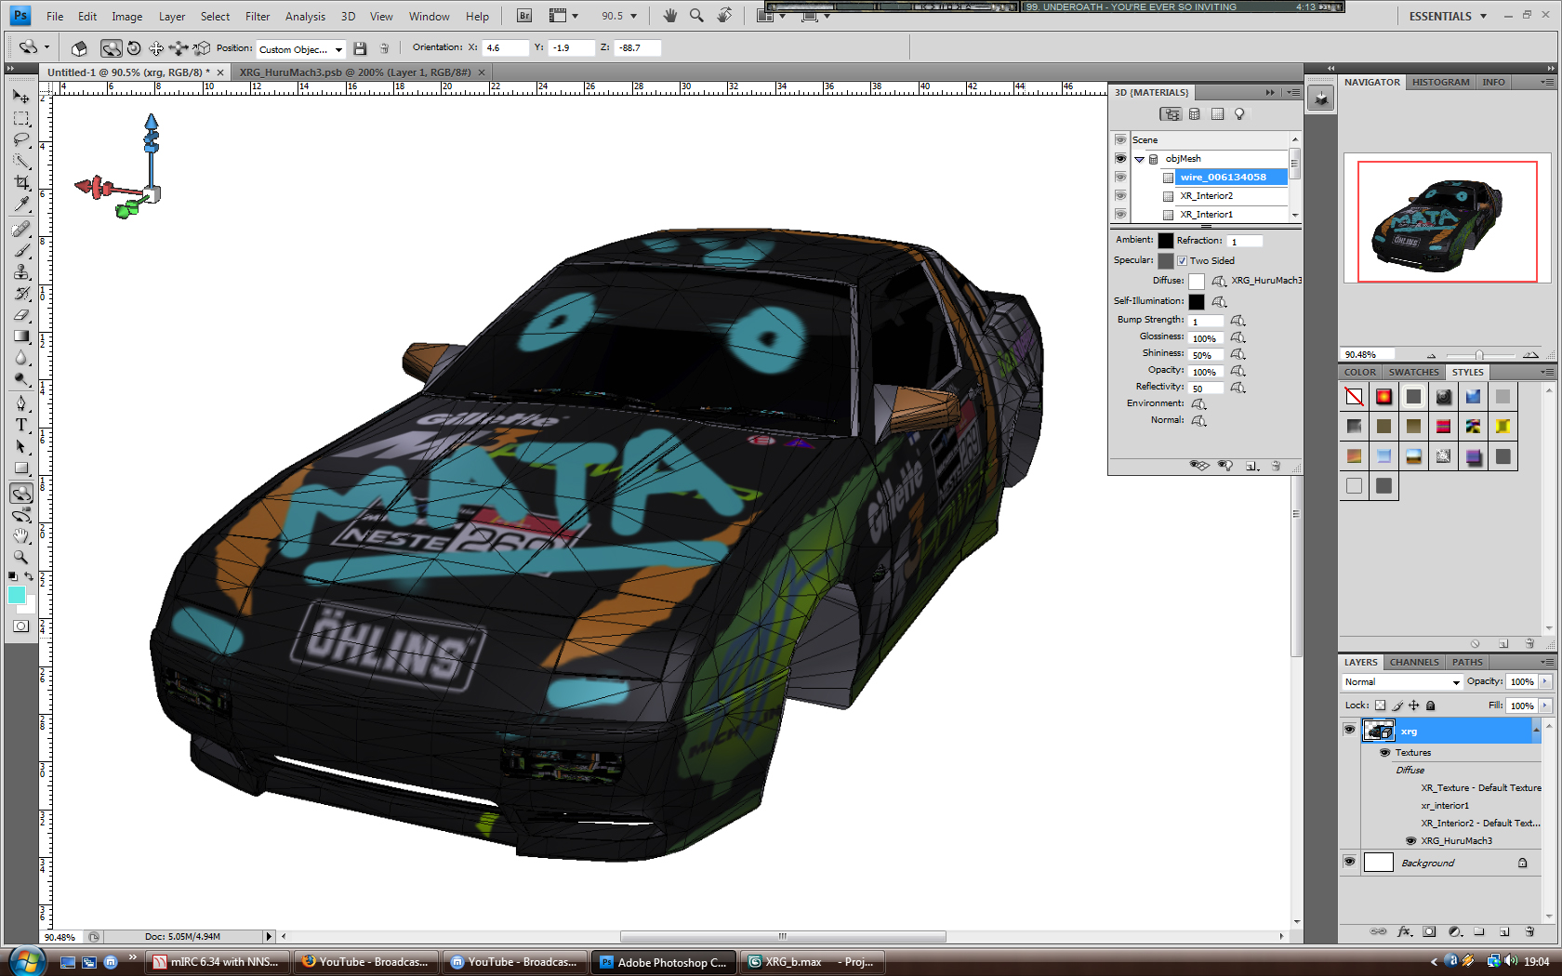Launch Adobe Bridge from the Br icon
This screenshot has height=976, width=1562.
(x=524, y=16)
